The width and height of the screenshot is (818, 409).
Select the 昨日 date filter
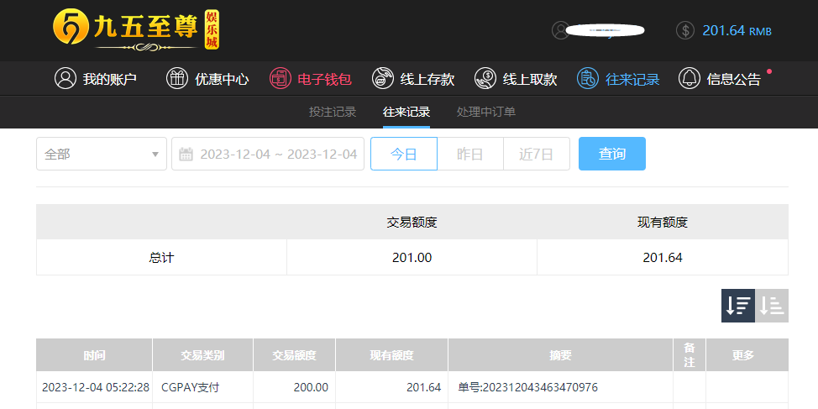click(x=470, y=154)
